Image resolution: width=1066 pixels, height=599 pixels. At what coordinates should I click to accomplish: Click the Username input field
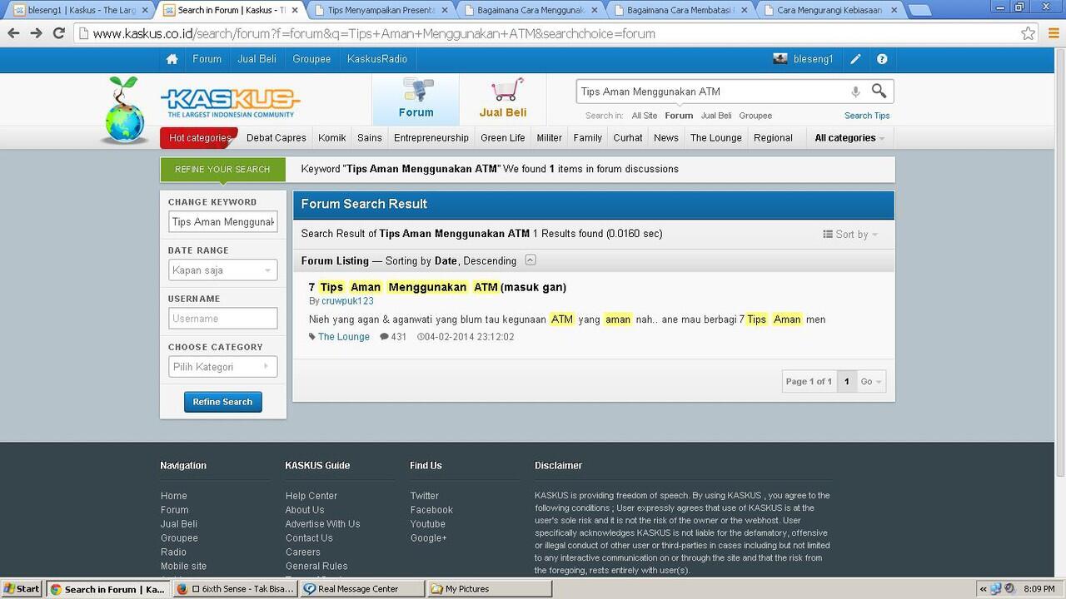222,319
